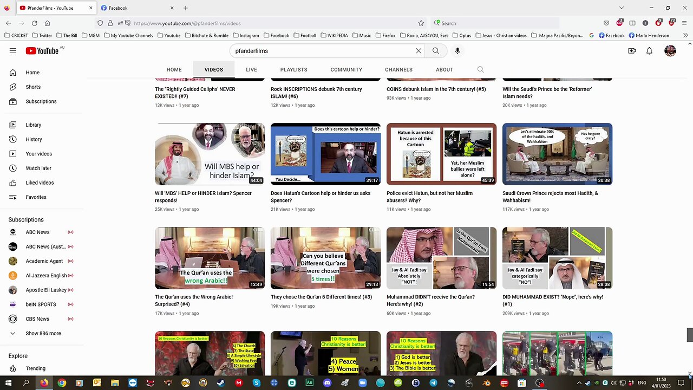Viewport: 693px width, 390px height.
Task: Select the VIDEOS channel tab
Action: [x=213, y=69]
